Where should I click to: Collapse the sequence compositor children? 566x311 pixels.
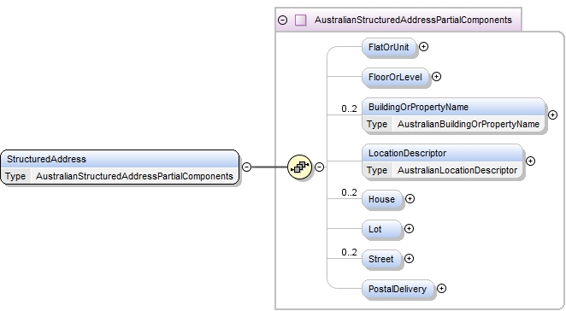[319, 167]
